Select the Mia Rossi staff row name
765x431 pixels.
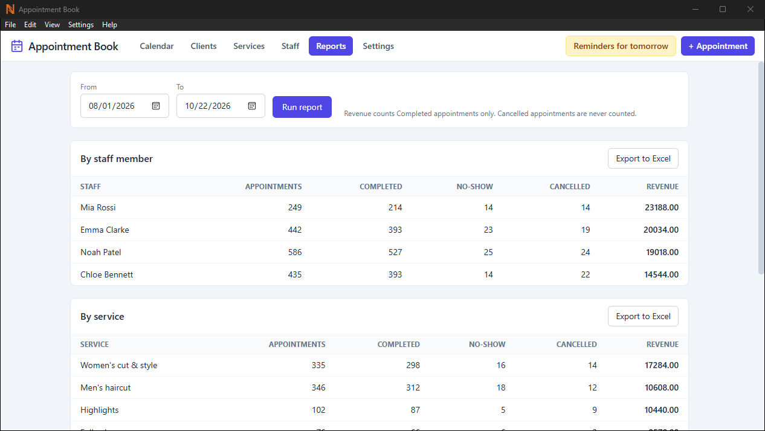click(98, 207)
